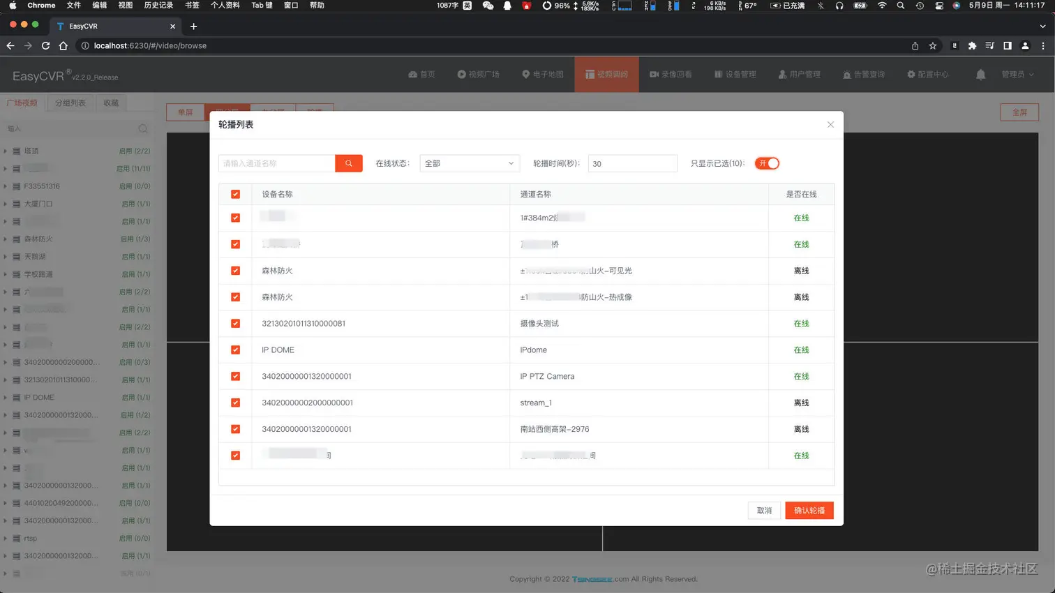Click the share icon in address bar

click(x=915, y=46)
